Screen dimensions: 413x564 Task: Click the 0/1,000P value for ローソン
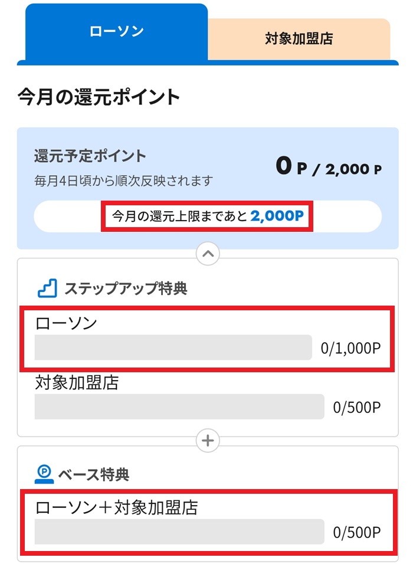[350, 349]
